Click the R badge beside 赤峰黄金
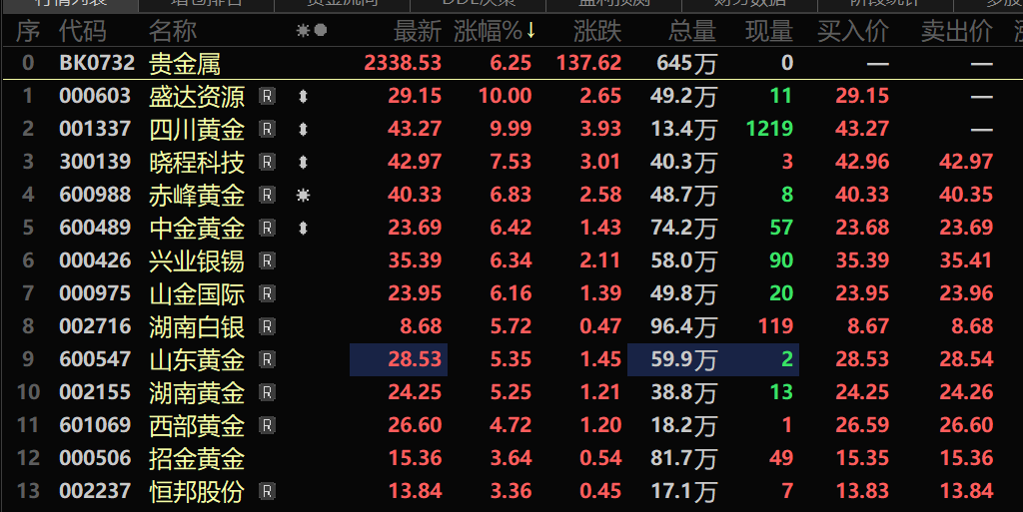 pos(267,195)
